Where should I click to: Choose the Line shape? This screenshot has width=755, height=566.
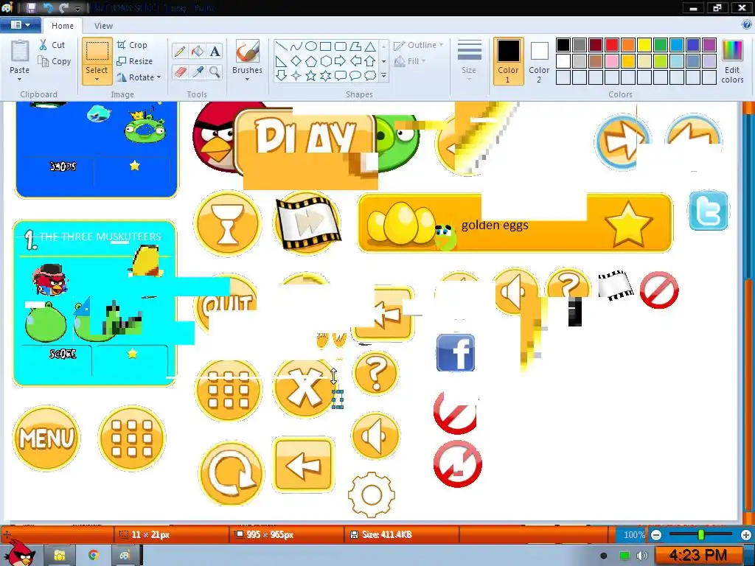282,46
